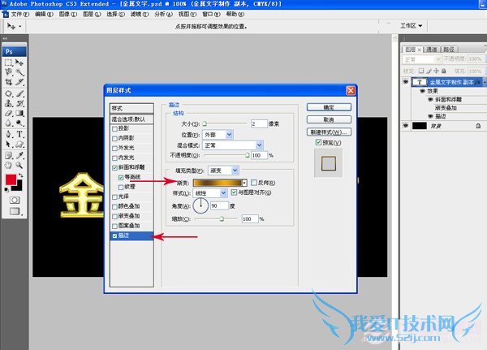487x350 pixels.
Task: Select the Healing Brush tool
Action: tap(8, 93)
